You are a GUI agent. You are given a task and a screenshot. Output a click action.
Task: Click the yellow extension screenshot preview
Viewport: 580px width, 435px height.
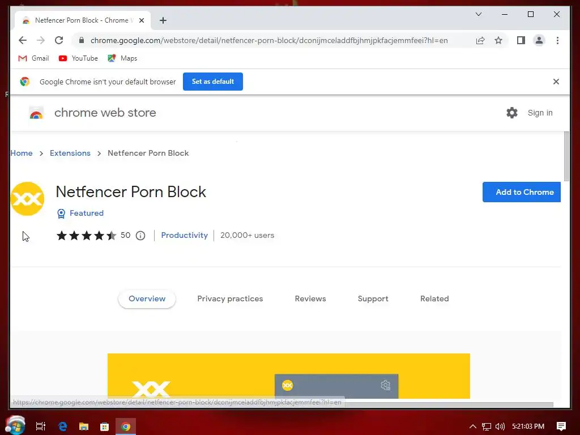coord(289,376)
